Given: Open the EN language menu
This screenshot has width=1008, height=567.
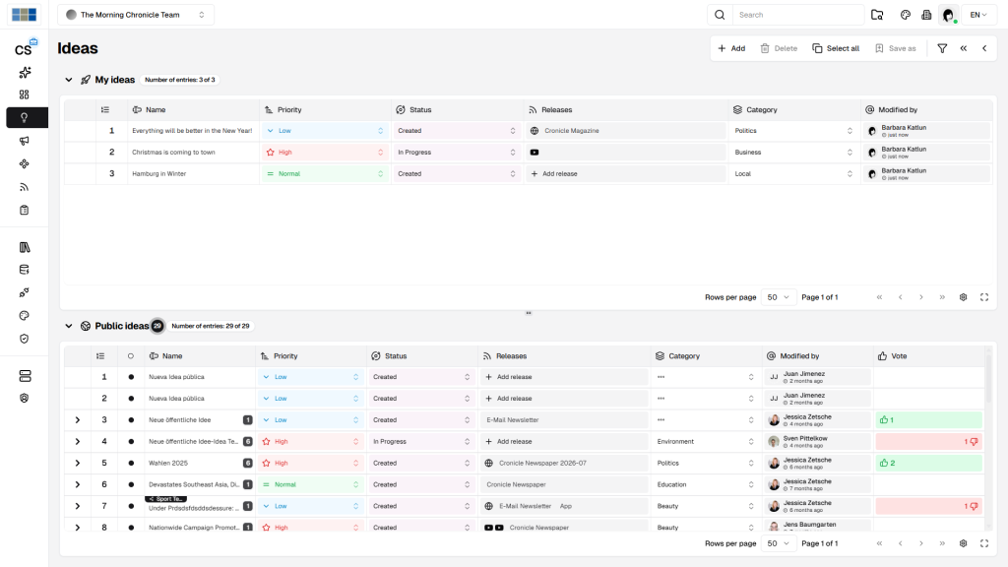Looking at the screenshot, I should [979, 15].
